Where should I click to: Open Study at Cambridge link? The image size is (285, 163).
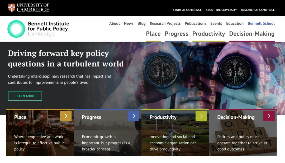[x=187, y=10]
